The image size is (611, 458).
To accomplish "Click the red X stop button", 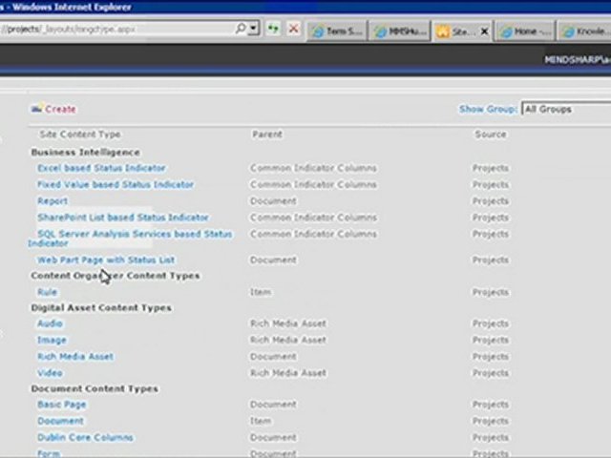I will [293, 29].
